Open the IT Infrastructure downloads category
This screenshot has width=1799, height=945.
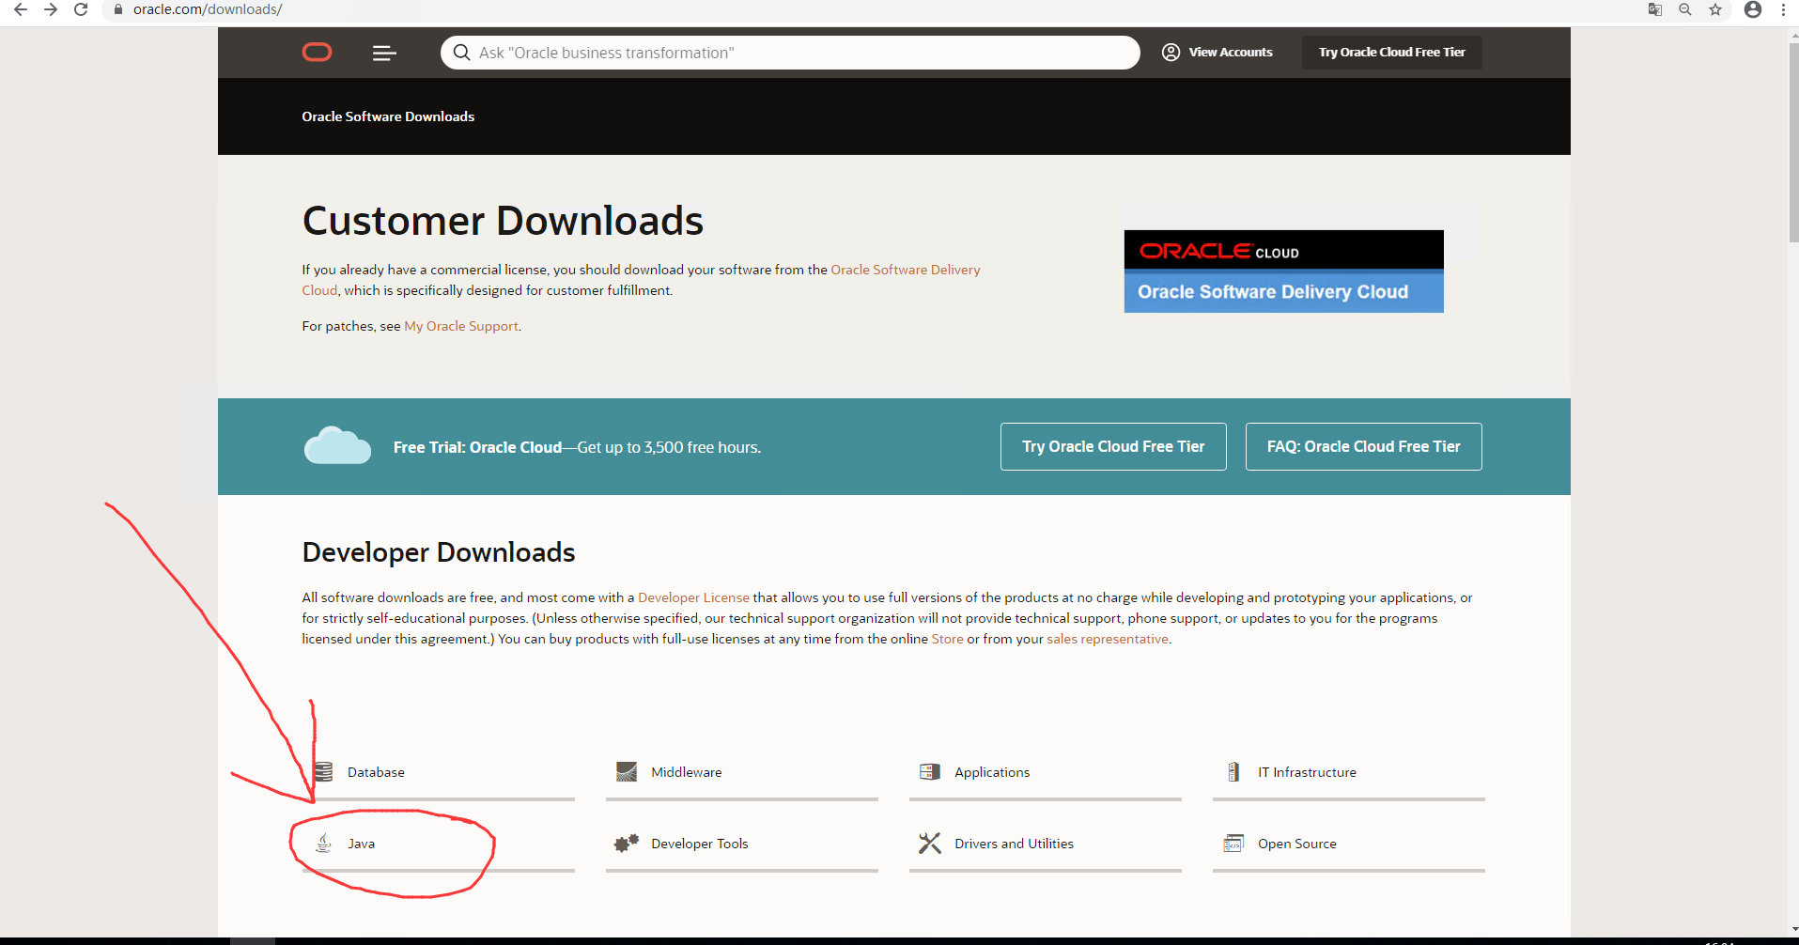1349,772
